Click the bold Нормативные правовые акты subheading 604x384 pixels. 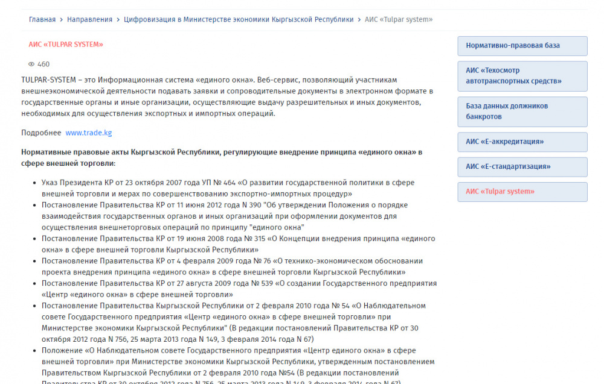222,158
